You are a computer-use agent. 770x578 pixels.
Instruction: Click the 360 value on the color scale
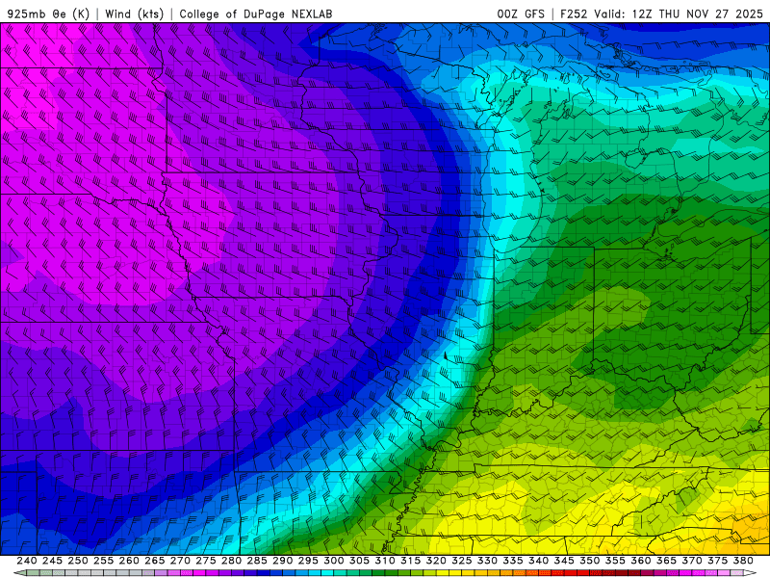(641, 561)
